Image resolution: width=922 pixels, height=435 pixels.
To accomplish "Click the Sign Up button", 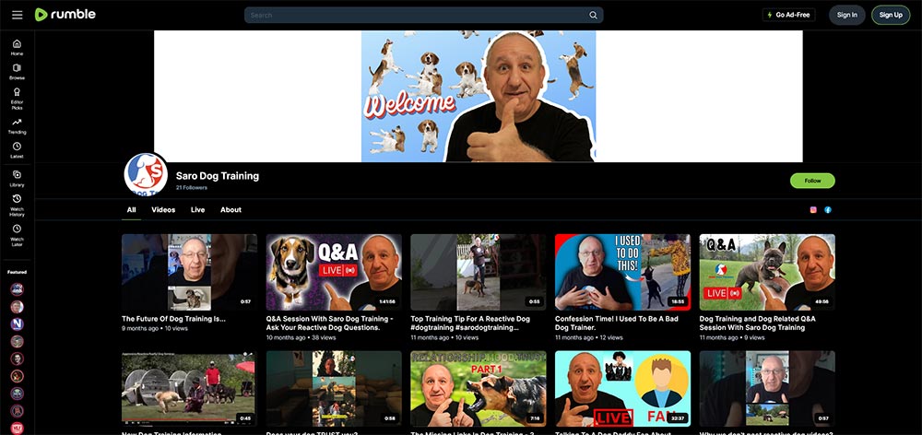I will (891, 15).
